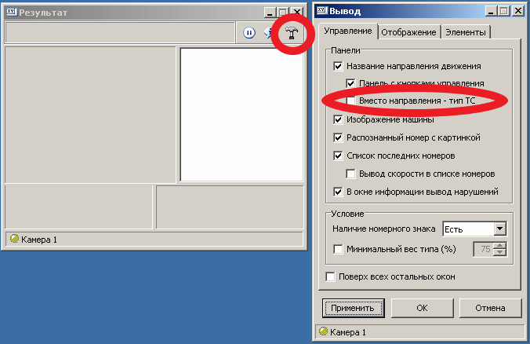Open settings with the hammer icon
The width and height of the screenshot is (530, 344).
[x=292, y=33]
